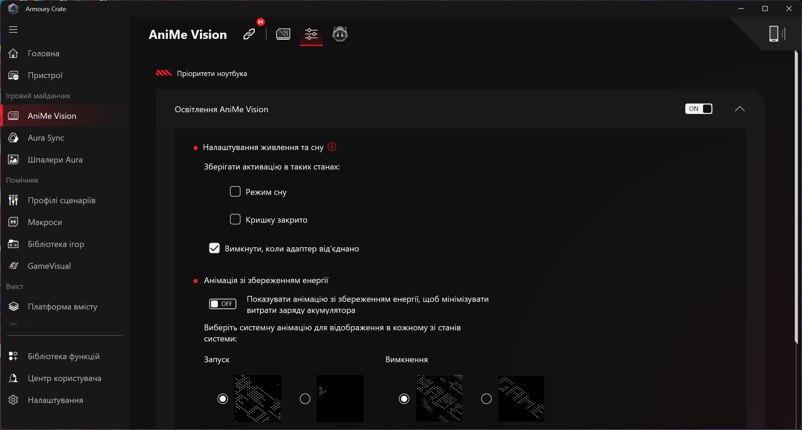Select the second Запуск animation radio button
The image size is (802, 430).
pos(305,399)
